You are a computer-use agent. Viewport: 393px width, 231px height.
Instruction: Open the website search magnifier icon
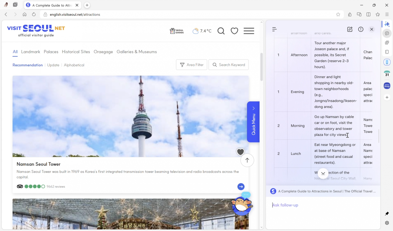[x=221, y=31]
